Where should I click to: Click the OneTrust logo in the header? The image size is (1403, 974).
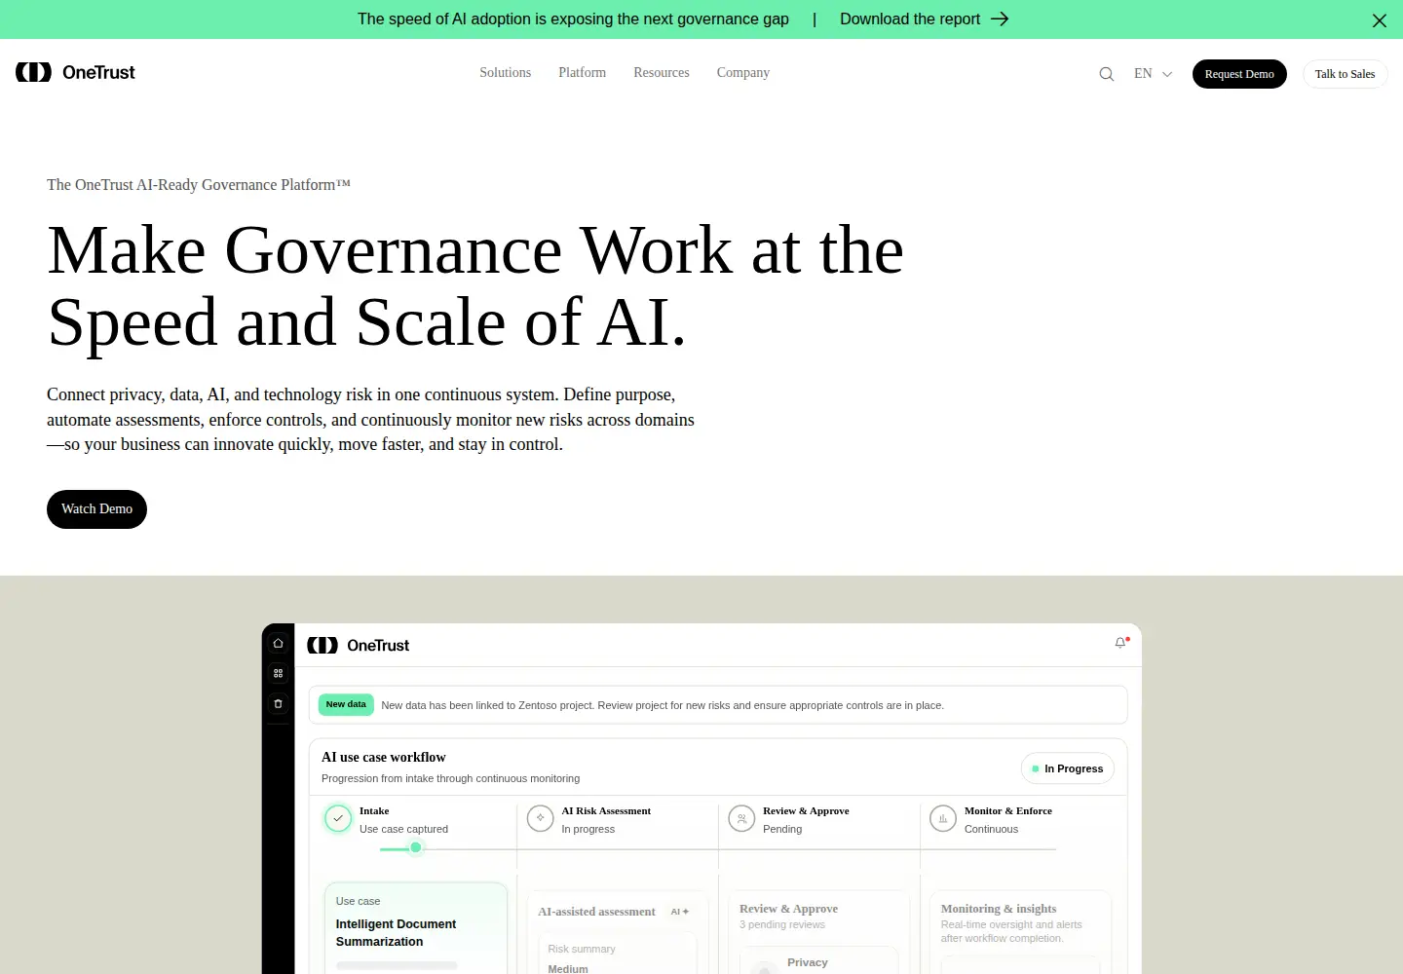75,73
